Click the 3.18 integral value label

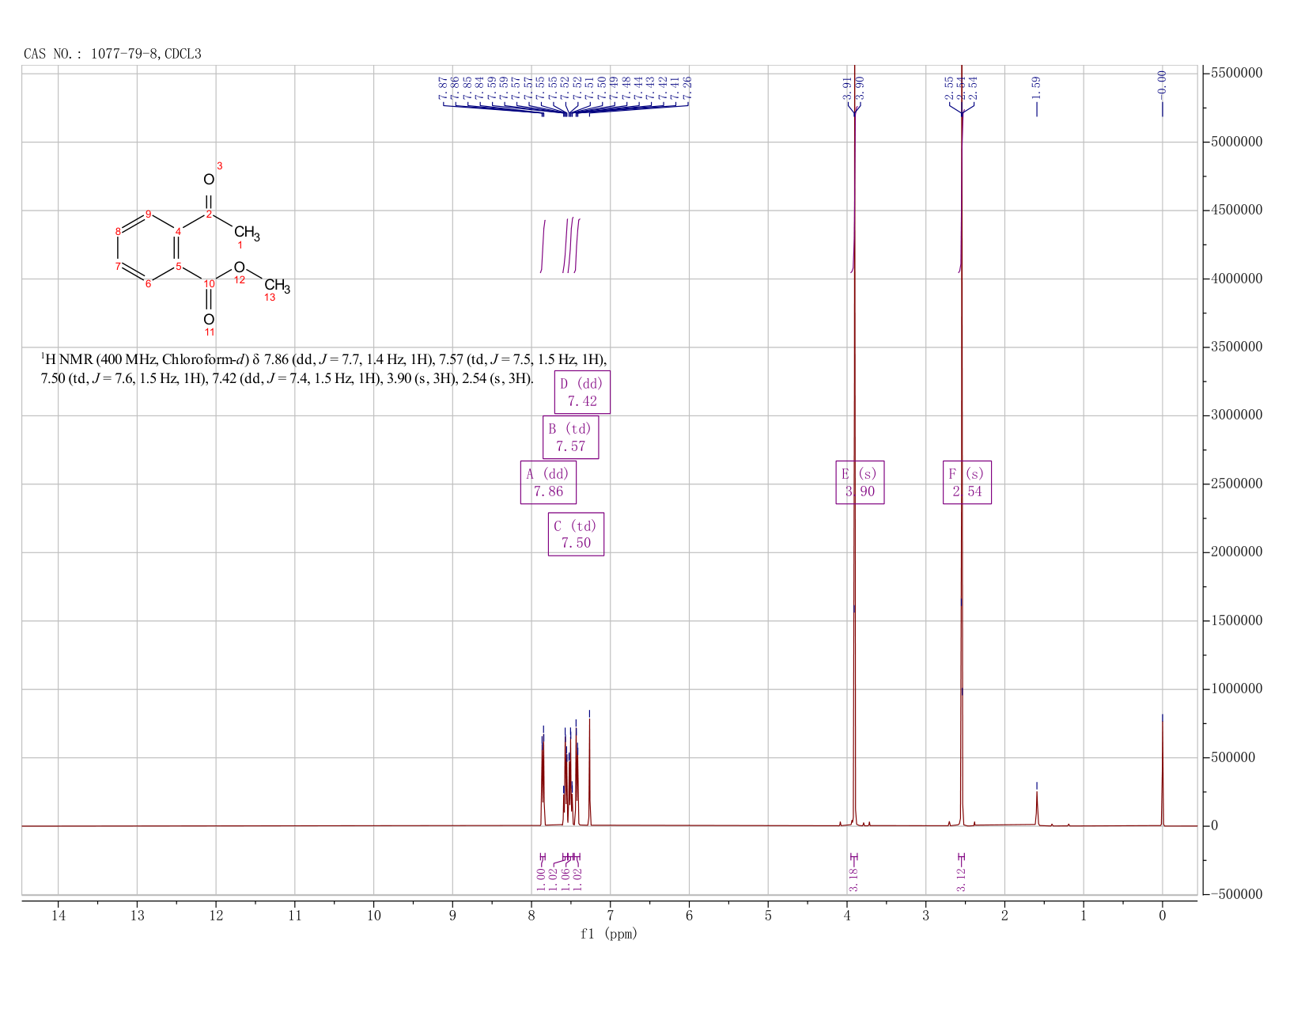[853, 879]
